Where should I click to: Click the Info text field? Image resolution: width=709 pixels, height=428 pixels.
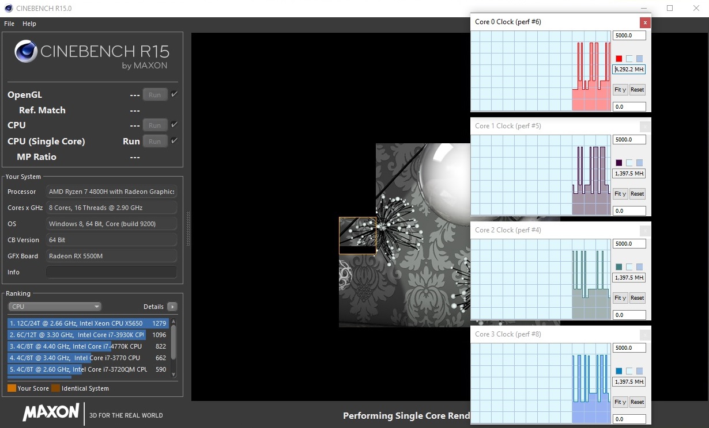pyautogui.click(x=111, y=272)
